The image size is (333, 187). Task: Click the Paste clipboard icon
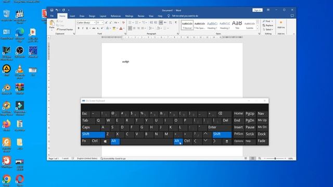(52, 23)
